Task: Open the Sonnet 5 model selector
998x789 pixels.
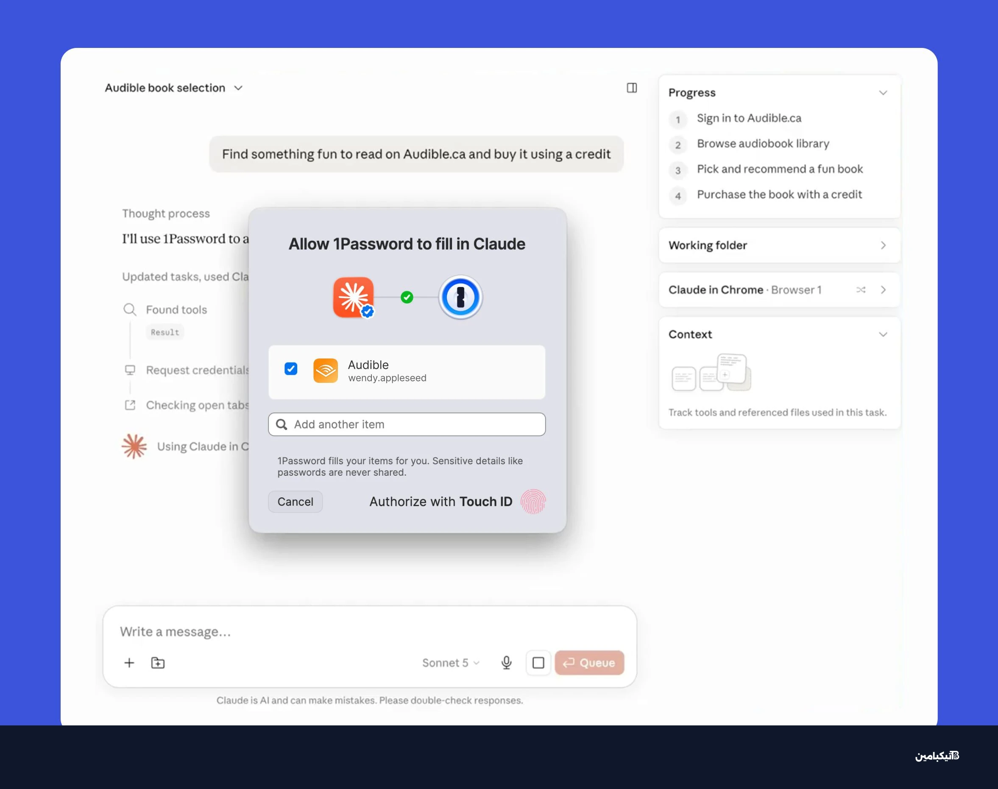Action: pos(451,662)
